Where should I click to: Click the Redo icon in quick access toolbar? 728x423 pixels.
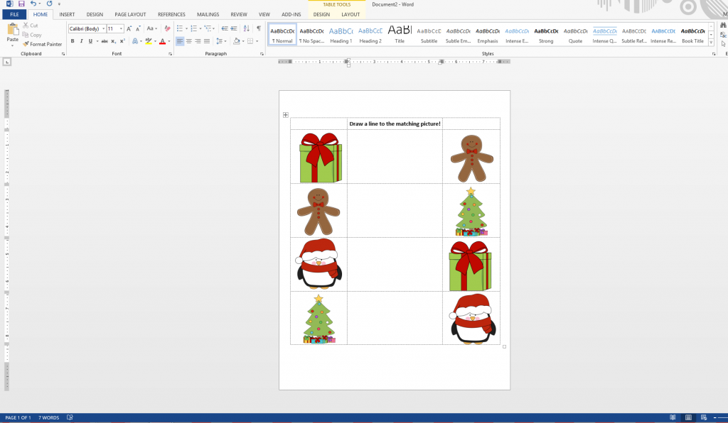49,4
